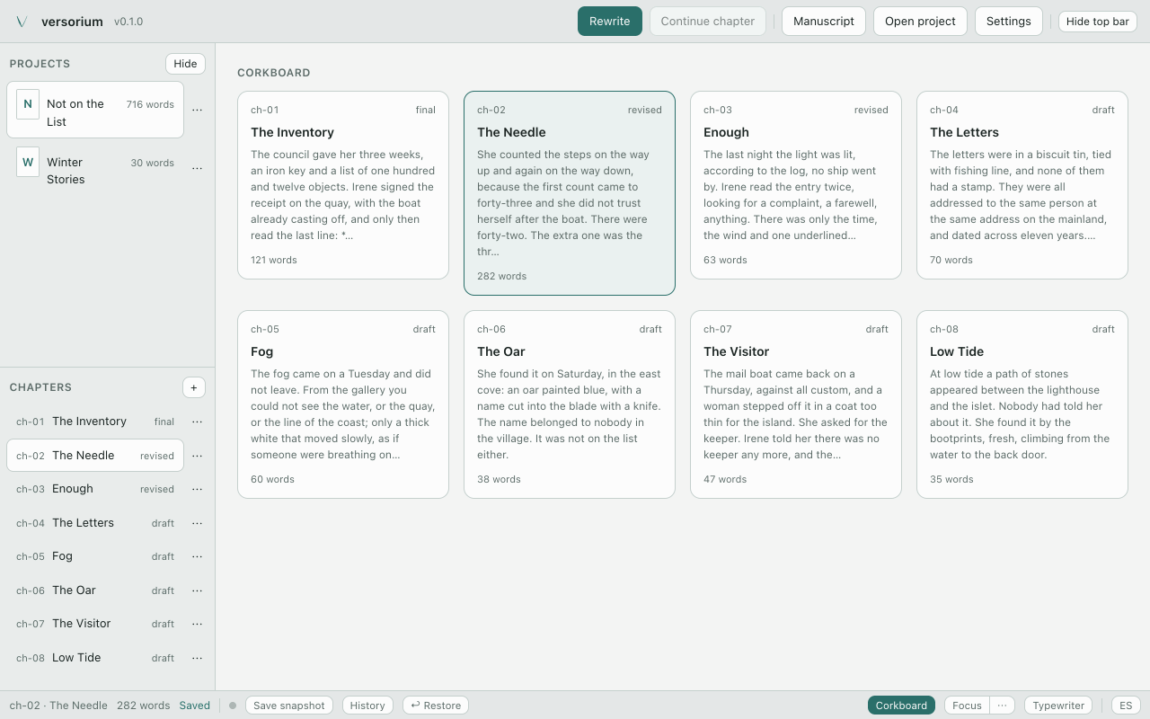Open the History panel

pyautogui.click(x=367, y=706)
